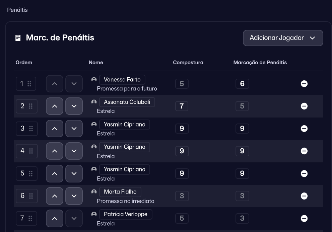Click the drag grip for order 7
Viewport: 332px width, 232px height.
click(x=30, y=219)
